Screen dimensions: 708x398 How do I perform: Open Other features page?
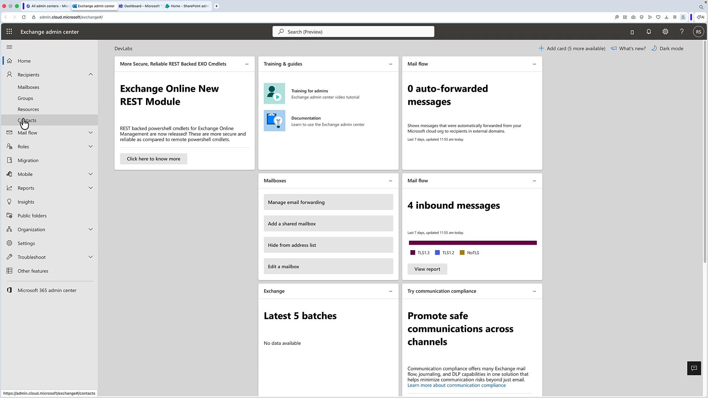(x=33, y=271)
